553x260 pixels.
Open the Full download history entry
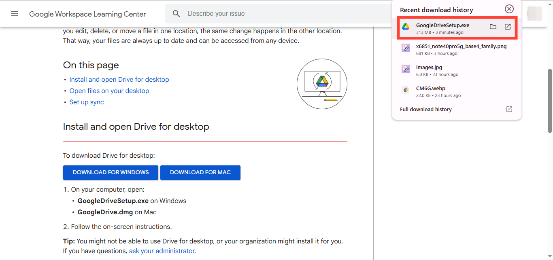coord(426,110)
